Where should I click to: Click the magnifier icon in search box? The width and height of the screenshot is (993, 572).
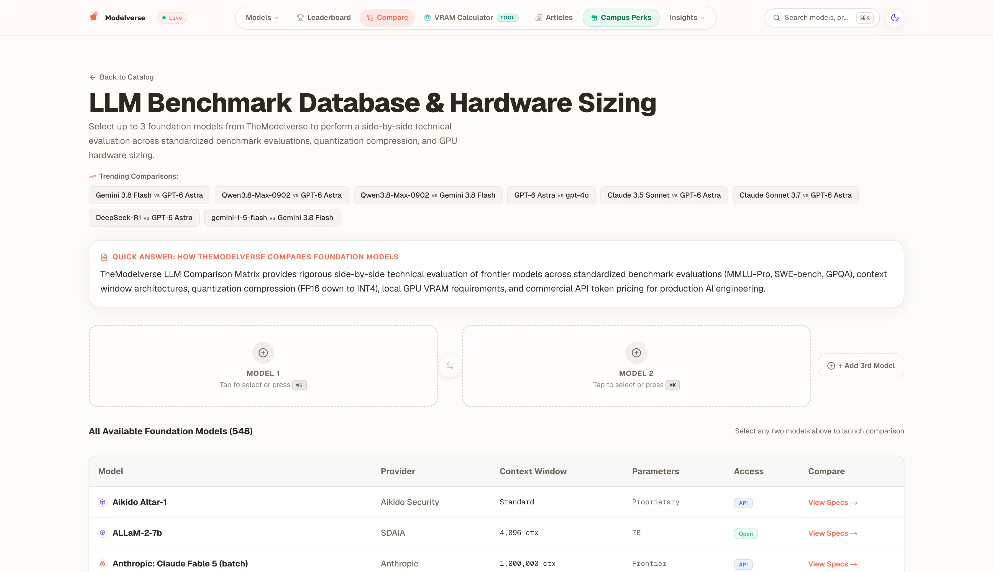coord(776,18)
